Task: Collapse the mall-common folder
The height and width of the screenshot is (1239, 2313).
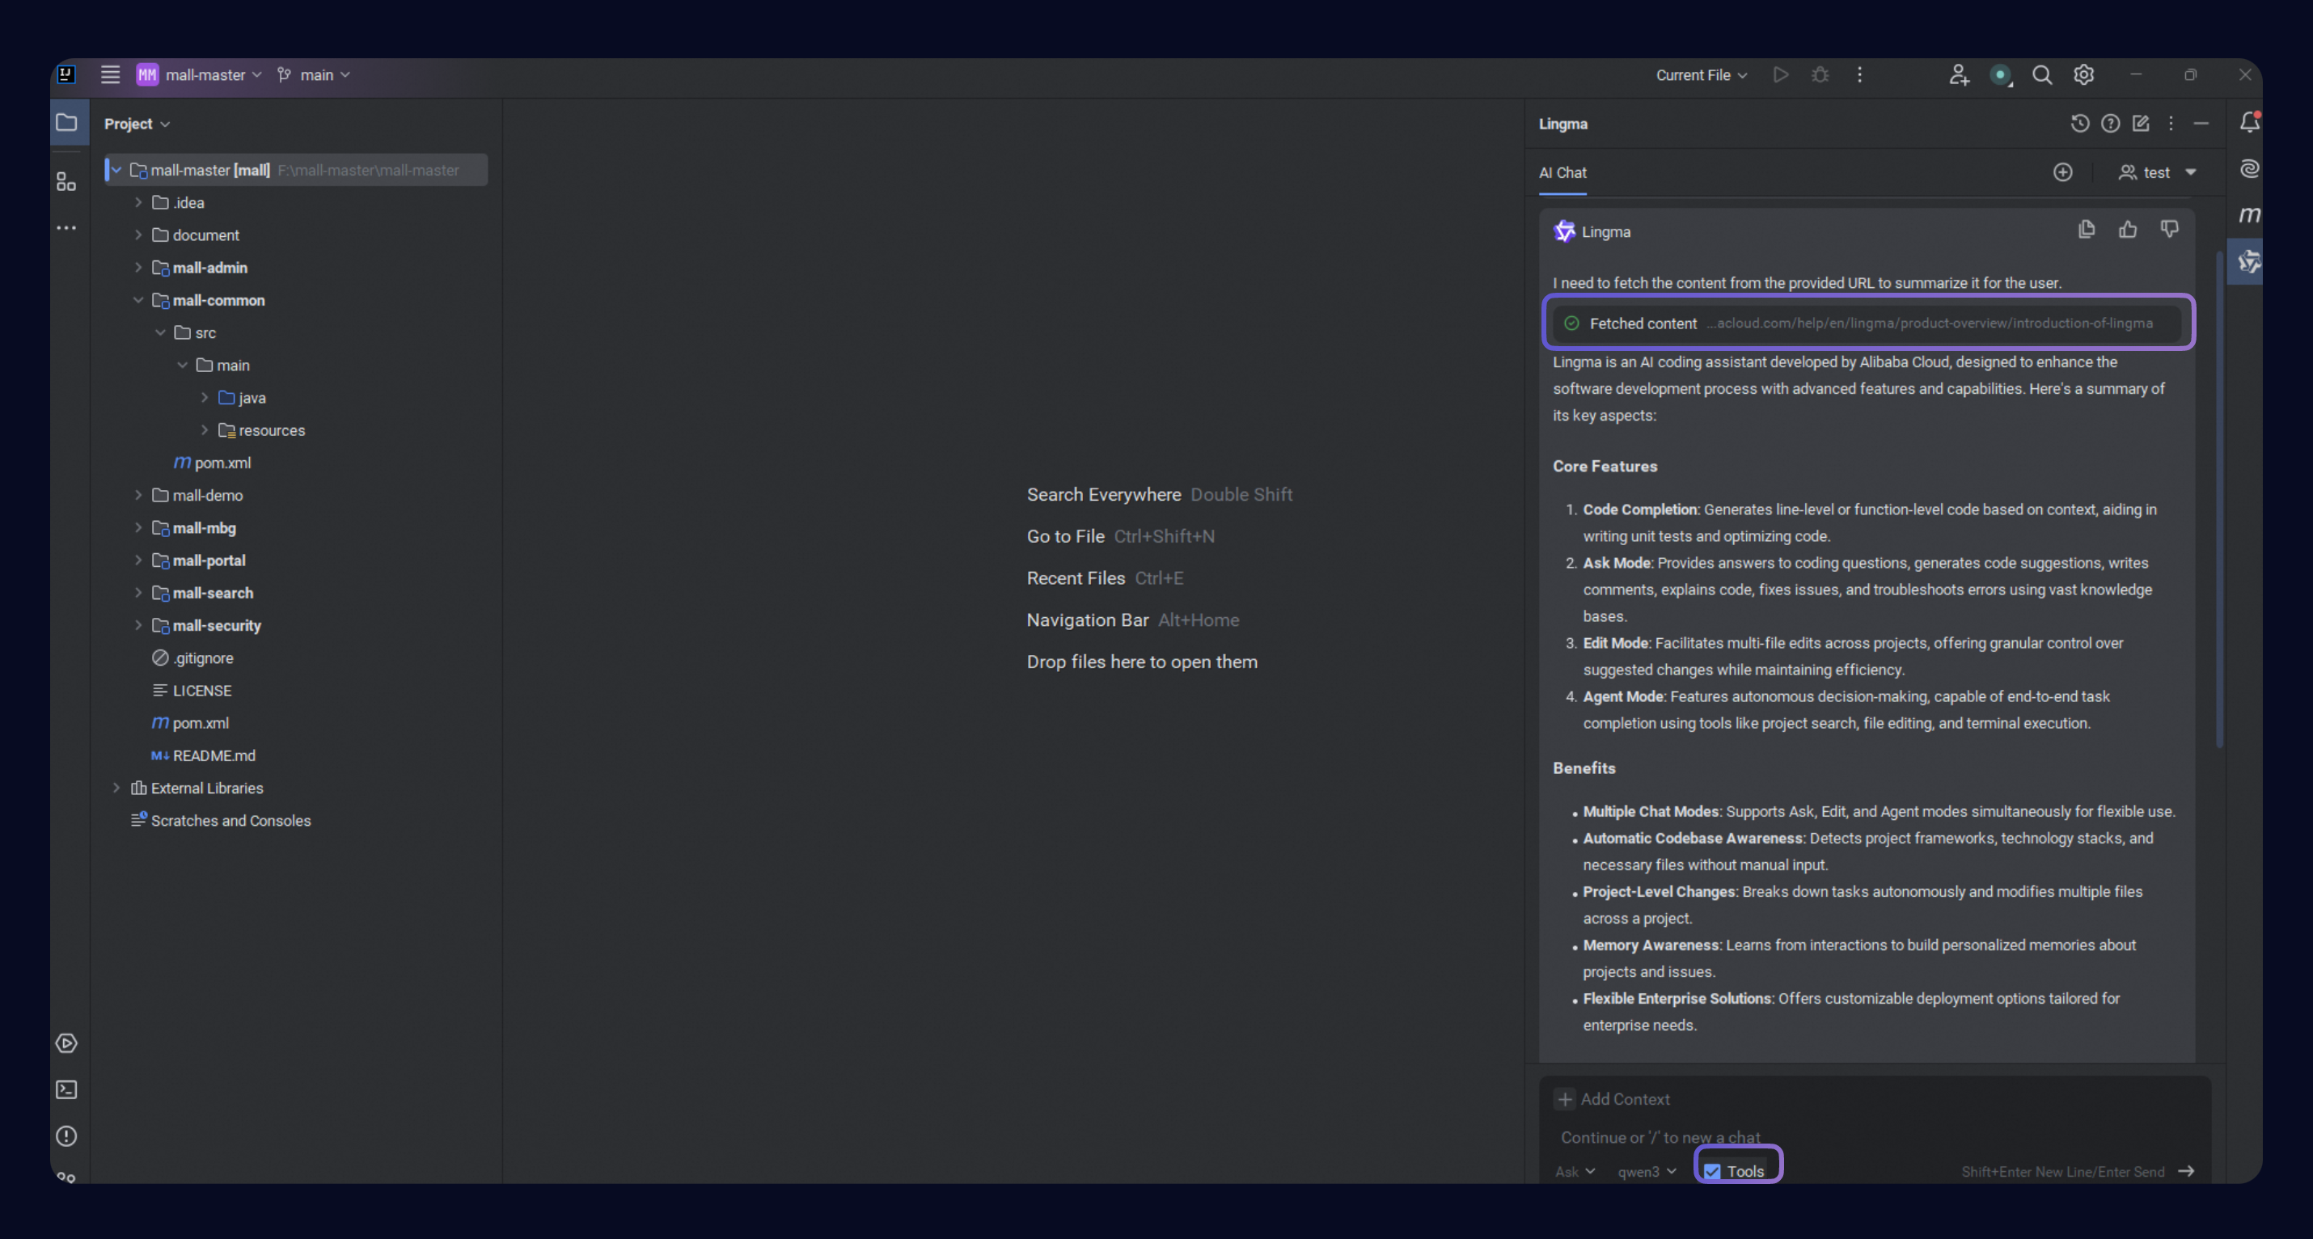Action: 138,300
